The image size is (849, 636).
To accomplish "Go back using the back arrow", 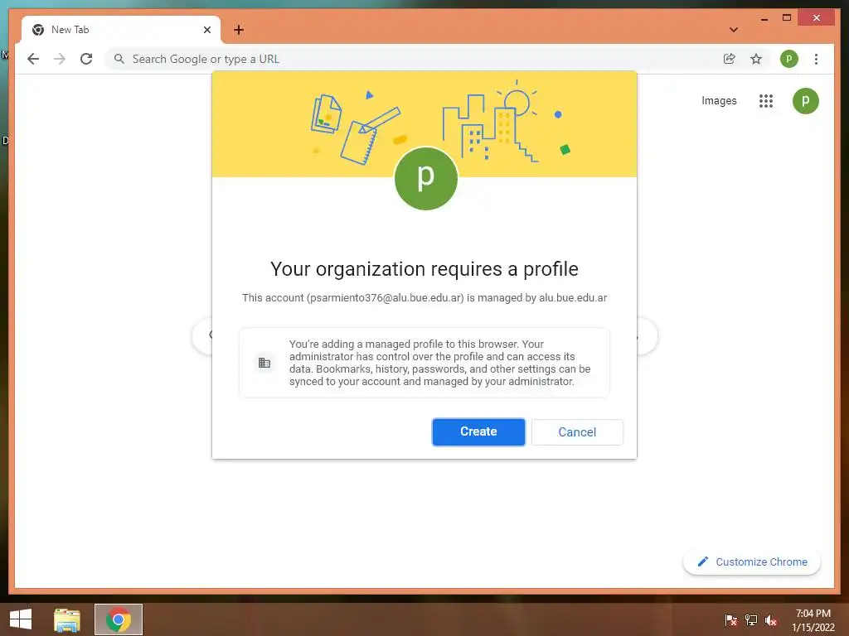I will point(33,59).
